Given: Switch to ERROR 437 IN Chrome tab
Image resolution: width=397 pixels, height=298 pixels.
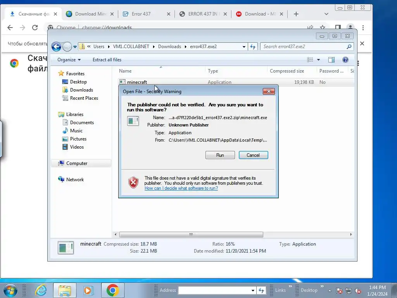Looking at the screenshot, I should 202,14.
